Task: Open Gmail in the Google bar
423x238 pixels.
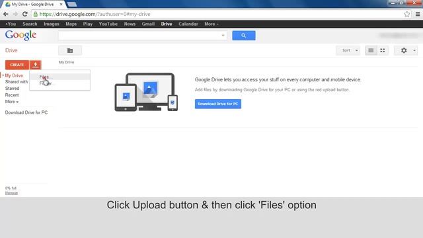Action: point(148,24)
